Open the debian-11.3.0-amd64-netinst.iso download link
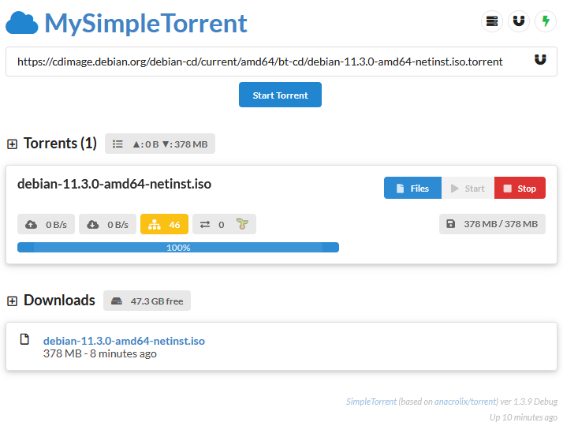 [x=124, y=341]
